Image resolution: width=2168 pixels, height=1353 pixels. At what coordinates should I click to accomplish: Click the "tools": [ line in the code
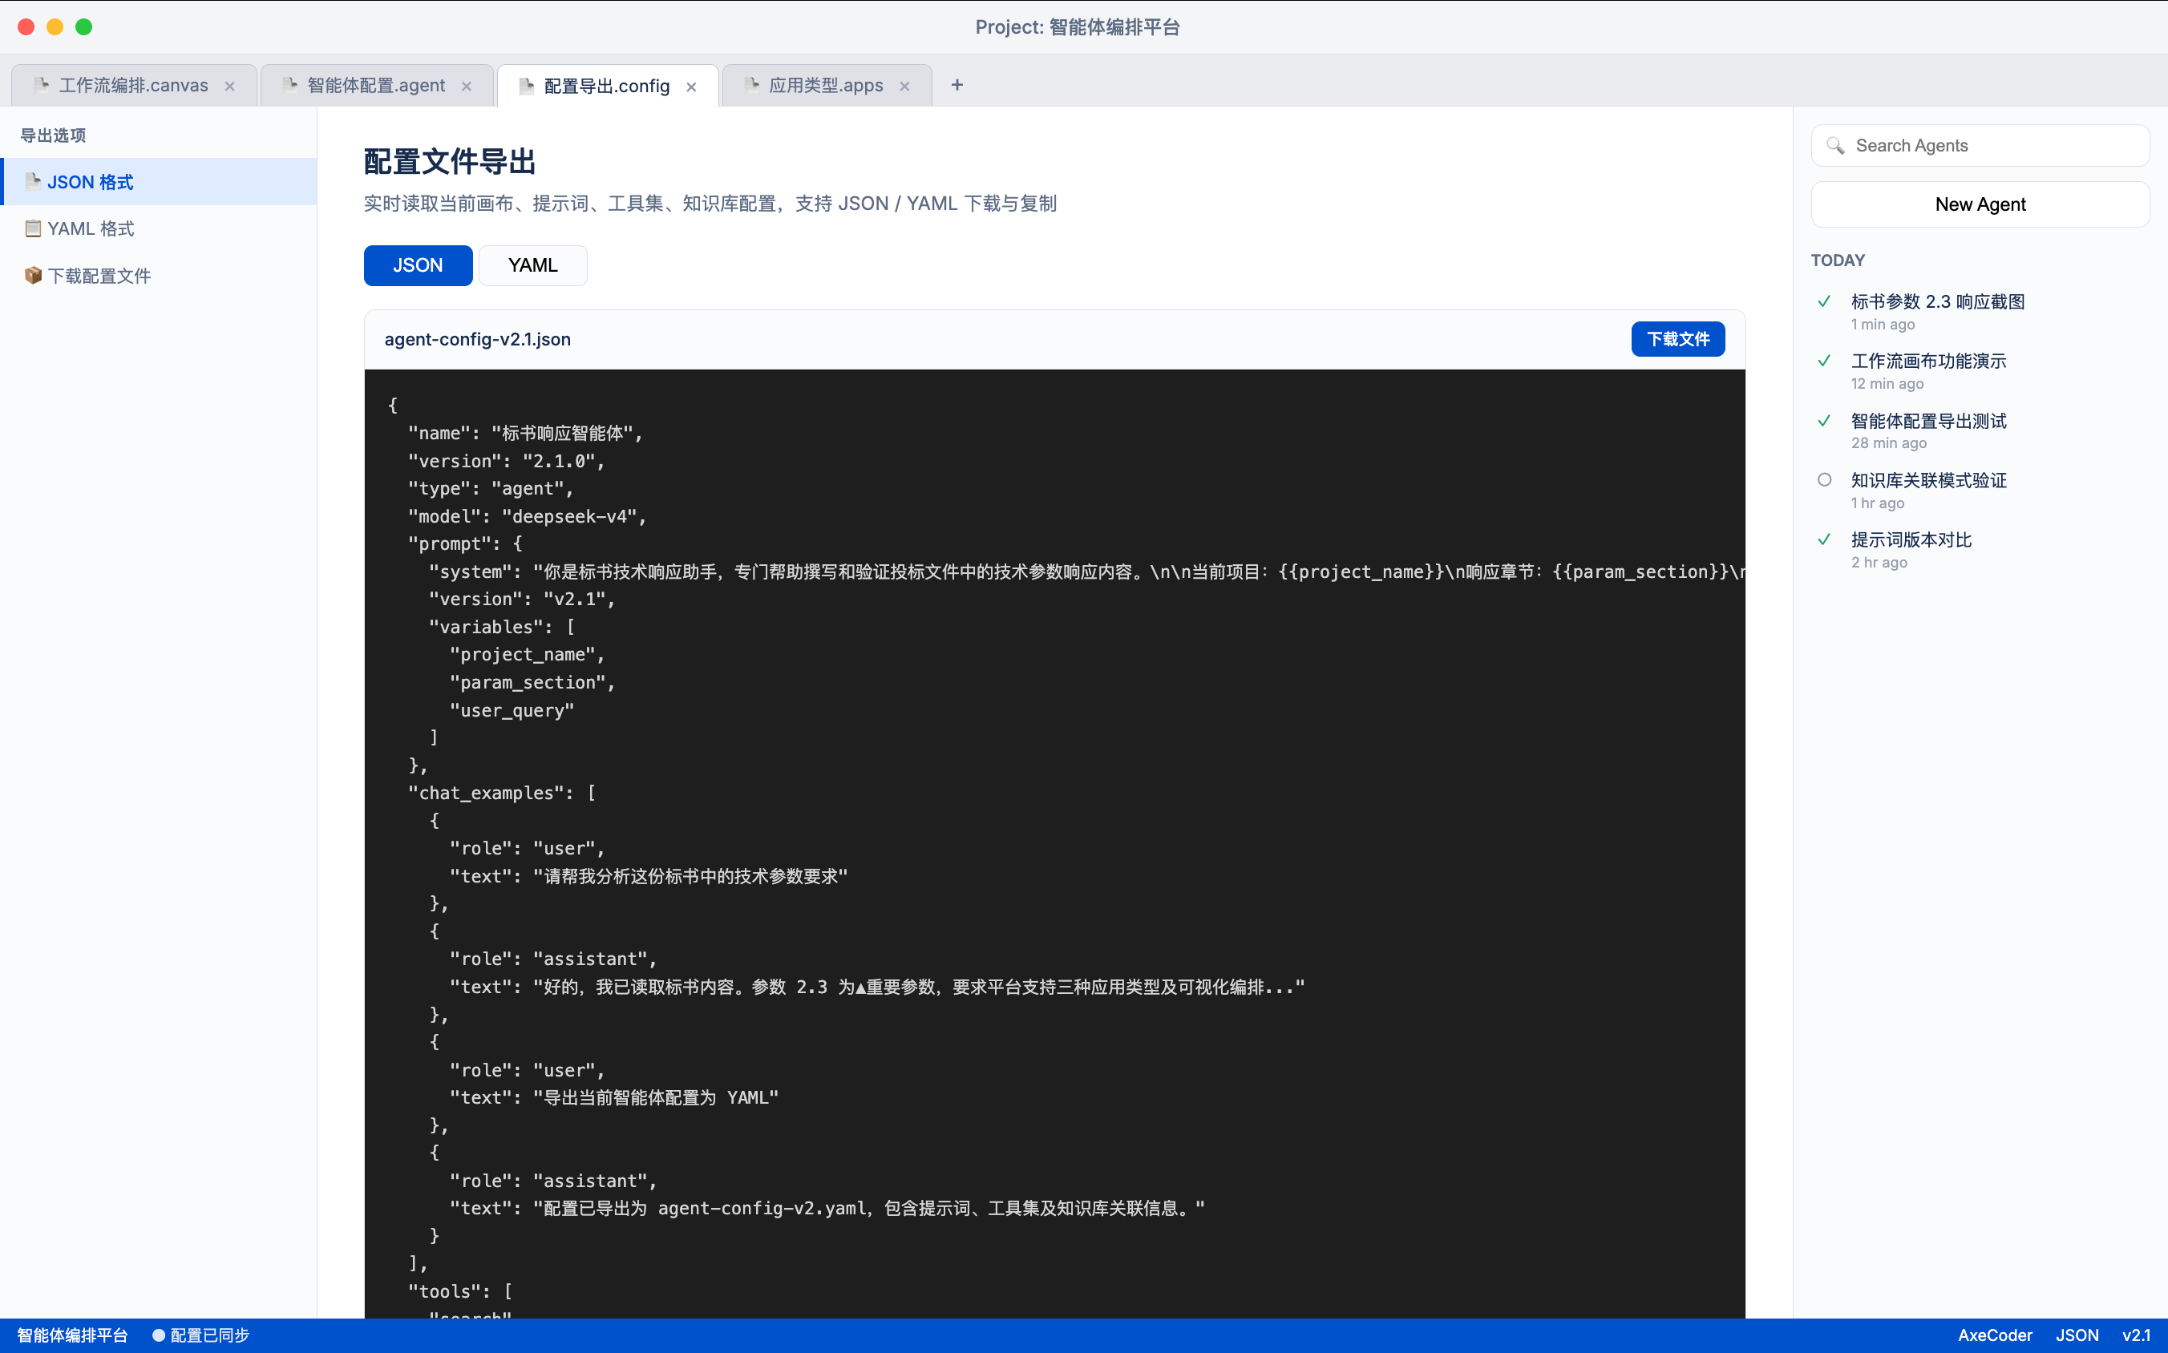[460, 1291]
